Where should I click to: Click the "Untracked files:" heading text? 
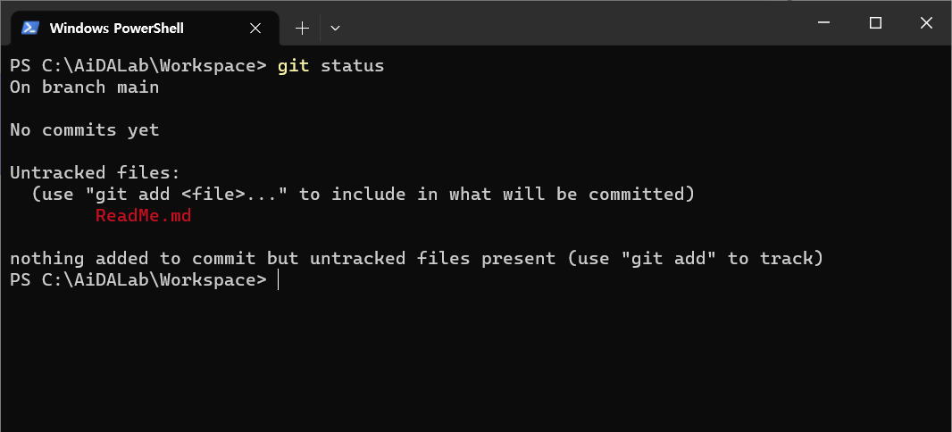(96, 173)
